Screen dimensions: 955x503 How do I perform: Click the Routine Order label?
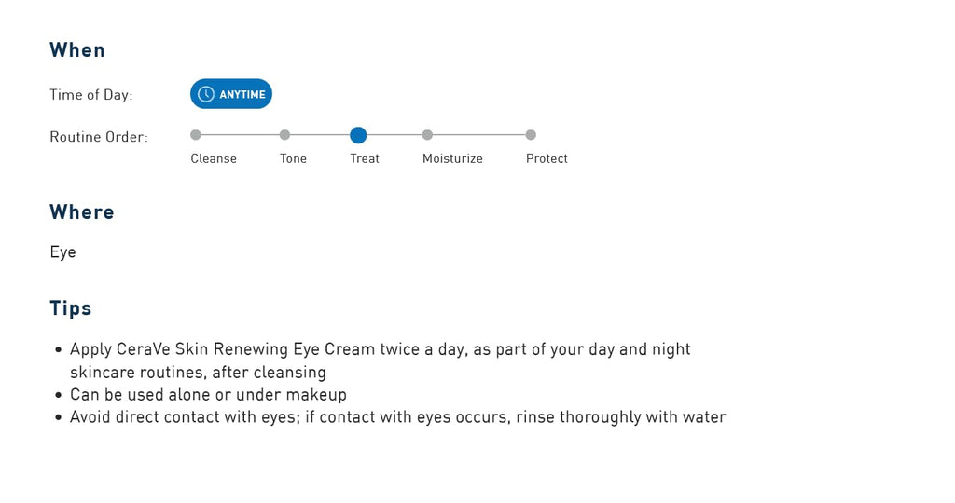pyautogui.click(x=99, y=137)
